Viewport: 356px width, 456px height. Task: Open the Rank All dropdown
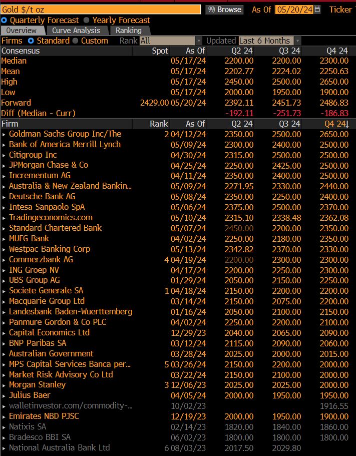click(x=171, y=41)
